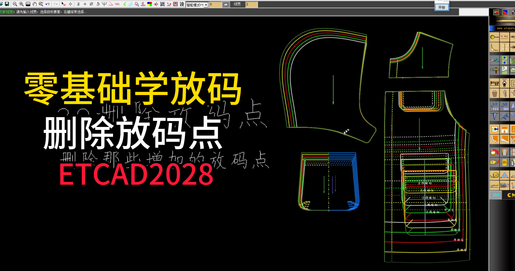
Task: Click the sewing machine icon
Action: coord(494,83)
